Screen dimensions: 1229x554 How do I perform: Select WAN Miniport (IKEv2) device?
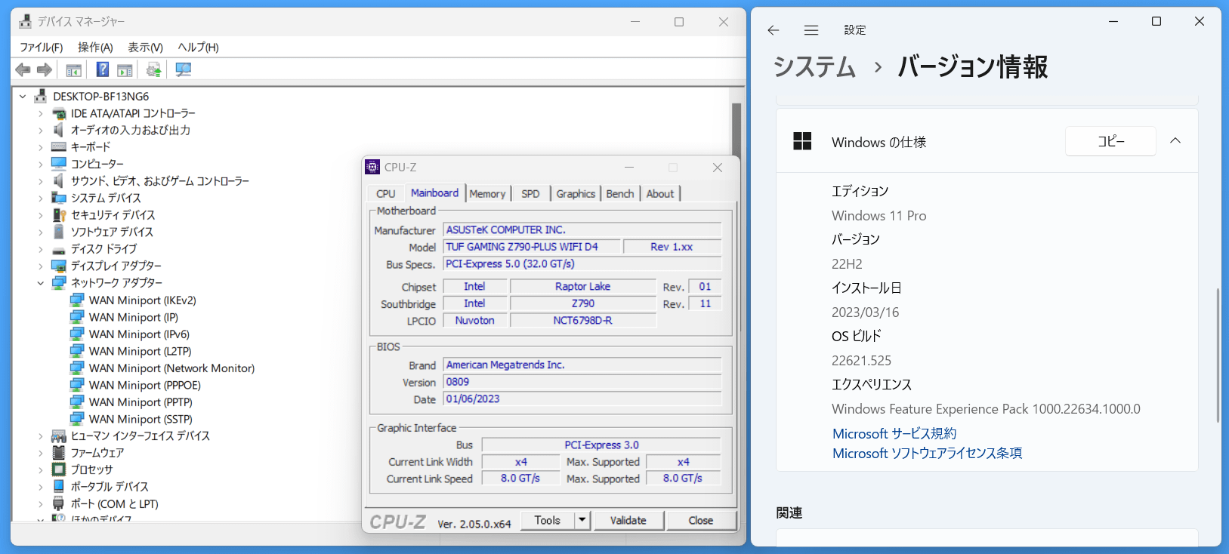(x=142, y=300)
